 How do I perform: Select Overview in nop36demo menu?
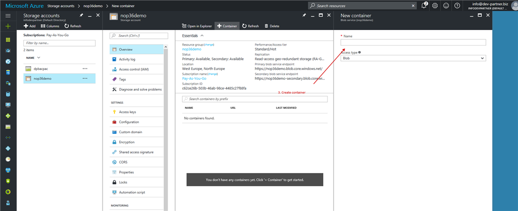pyautogui.click(x=136, y=49)
